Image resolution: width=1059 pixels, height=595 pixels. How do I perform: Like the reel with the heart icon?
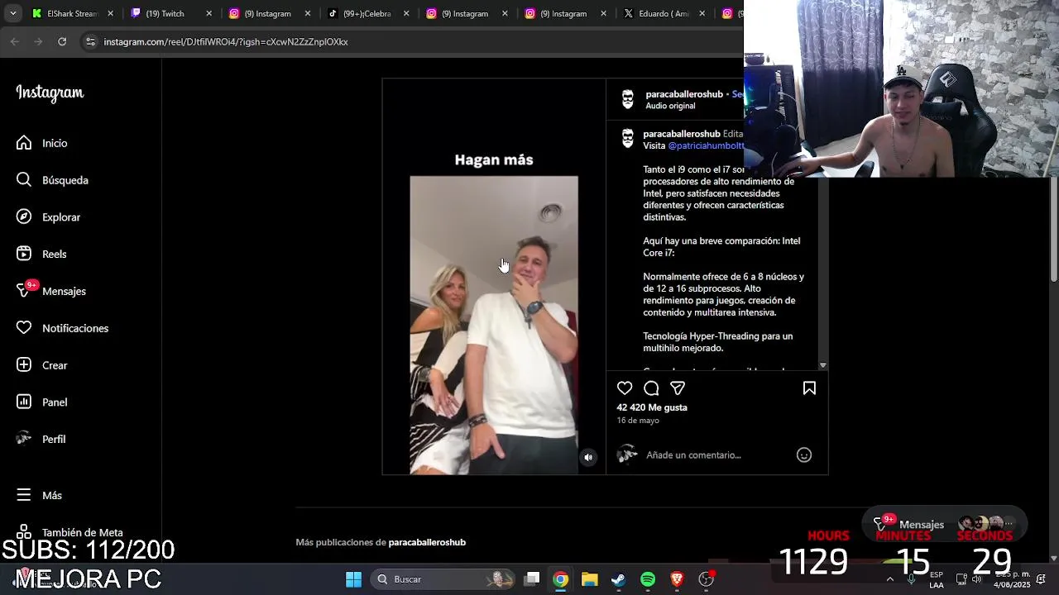coord(625,388)
